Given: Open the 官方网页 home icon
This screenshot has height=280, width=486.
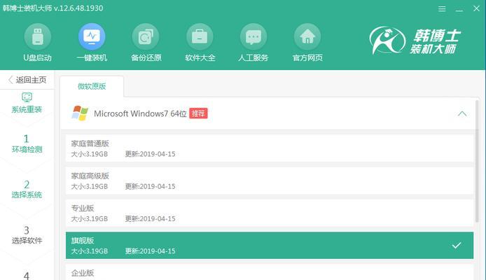Looking at the screenshot, I should tap(307, 37).
